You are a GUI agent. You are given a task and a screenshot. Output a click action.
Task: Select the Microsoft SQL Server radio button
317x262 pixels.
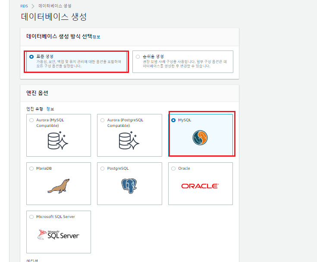click(31, 217)
